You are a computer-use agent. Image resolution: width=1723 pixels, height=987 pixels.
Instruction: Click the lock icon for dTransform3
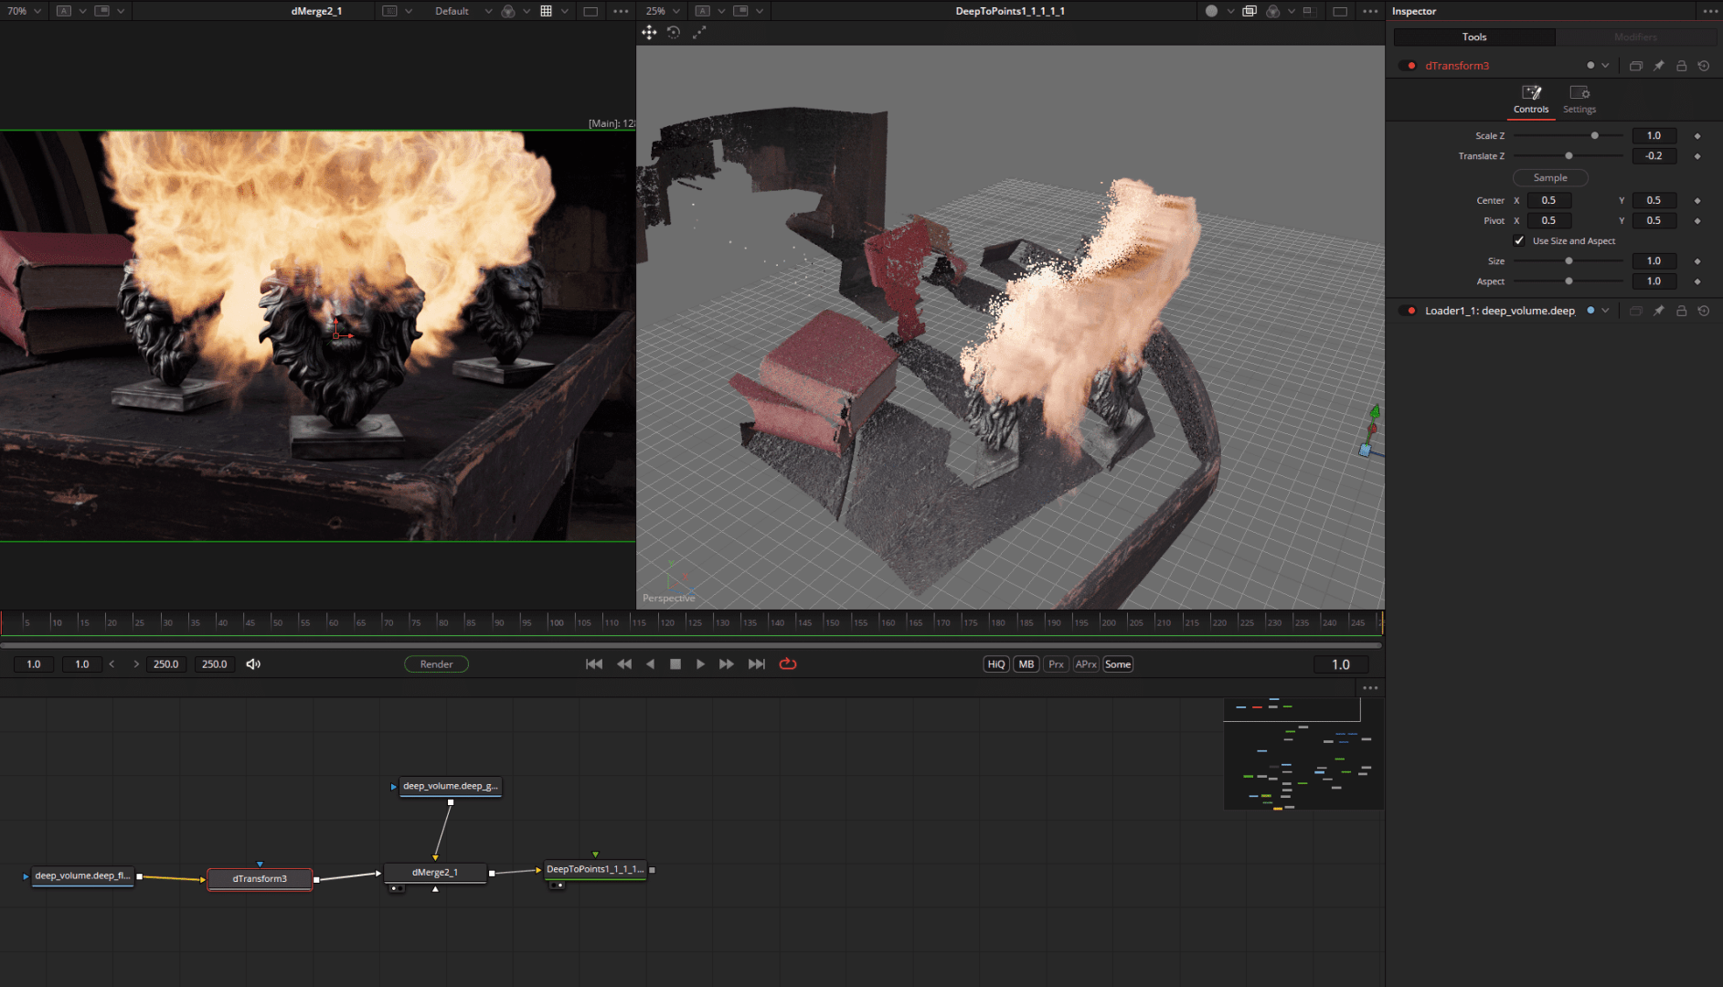point(1681,65)
